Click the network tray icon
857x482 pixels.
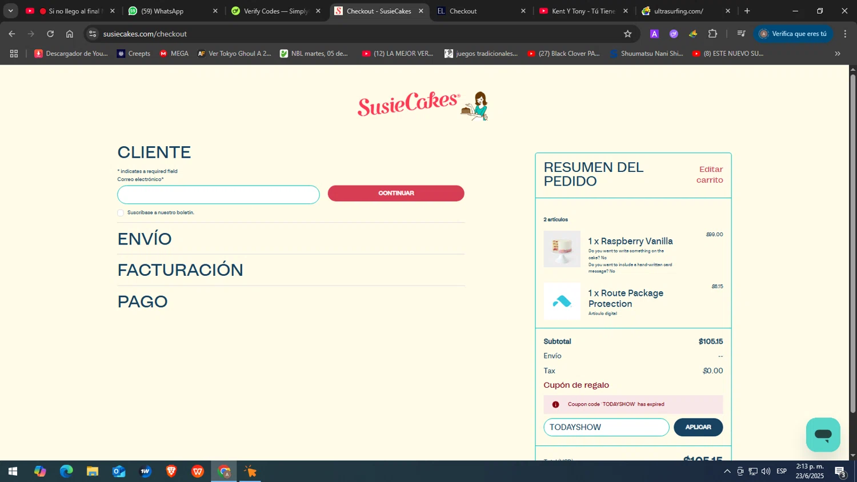pyautogui.click(x=753, y=471)
